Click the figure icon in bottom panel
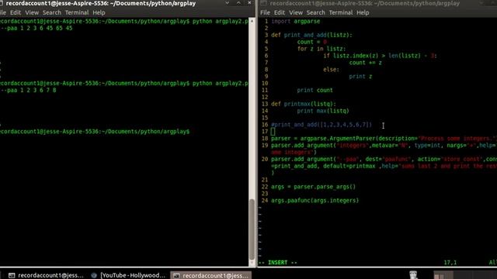Screen dimensions: 497x279 (x=413, y=275)
